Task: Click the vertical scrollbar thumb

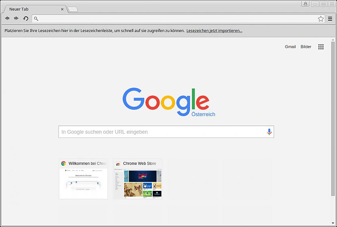Action: pyautogui.click(x=333, y=119)
